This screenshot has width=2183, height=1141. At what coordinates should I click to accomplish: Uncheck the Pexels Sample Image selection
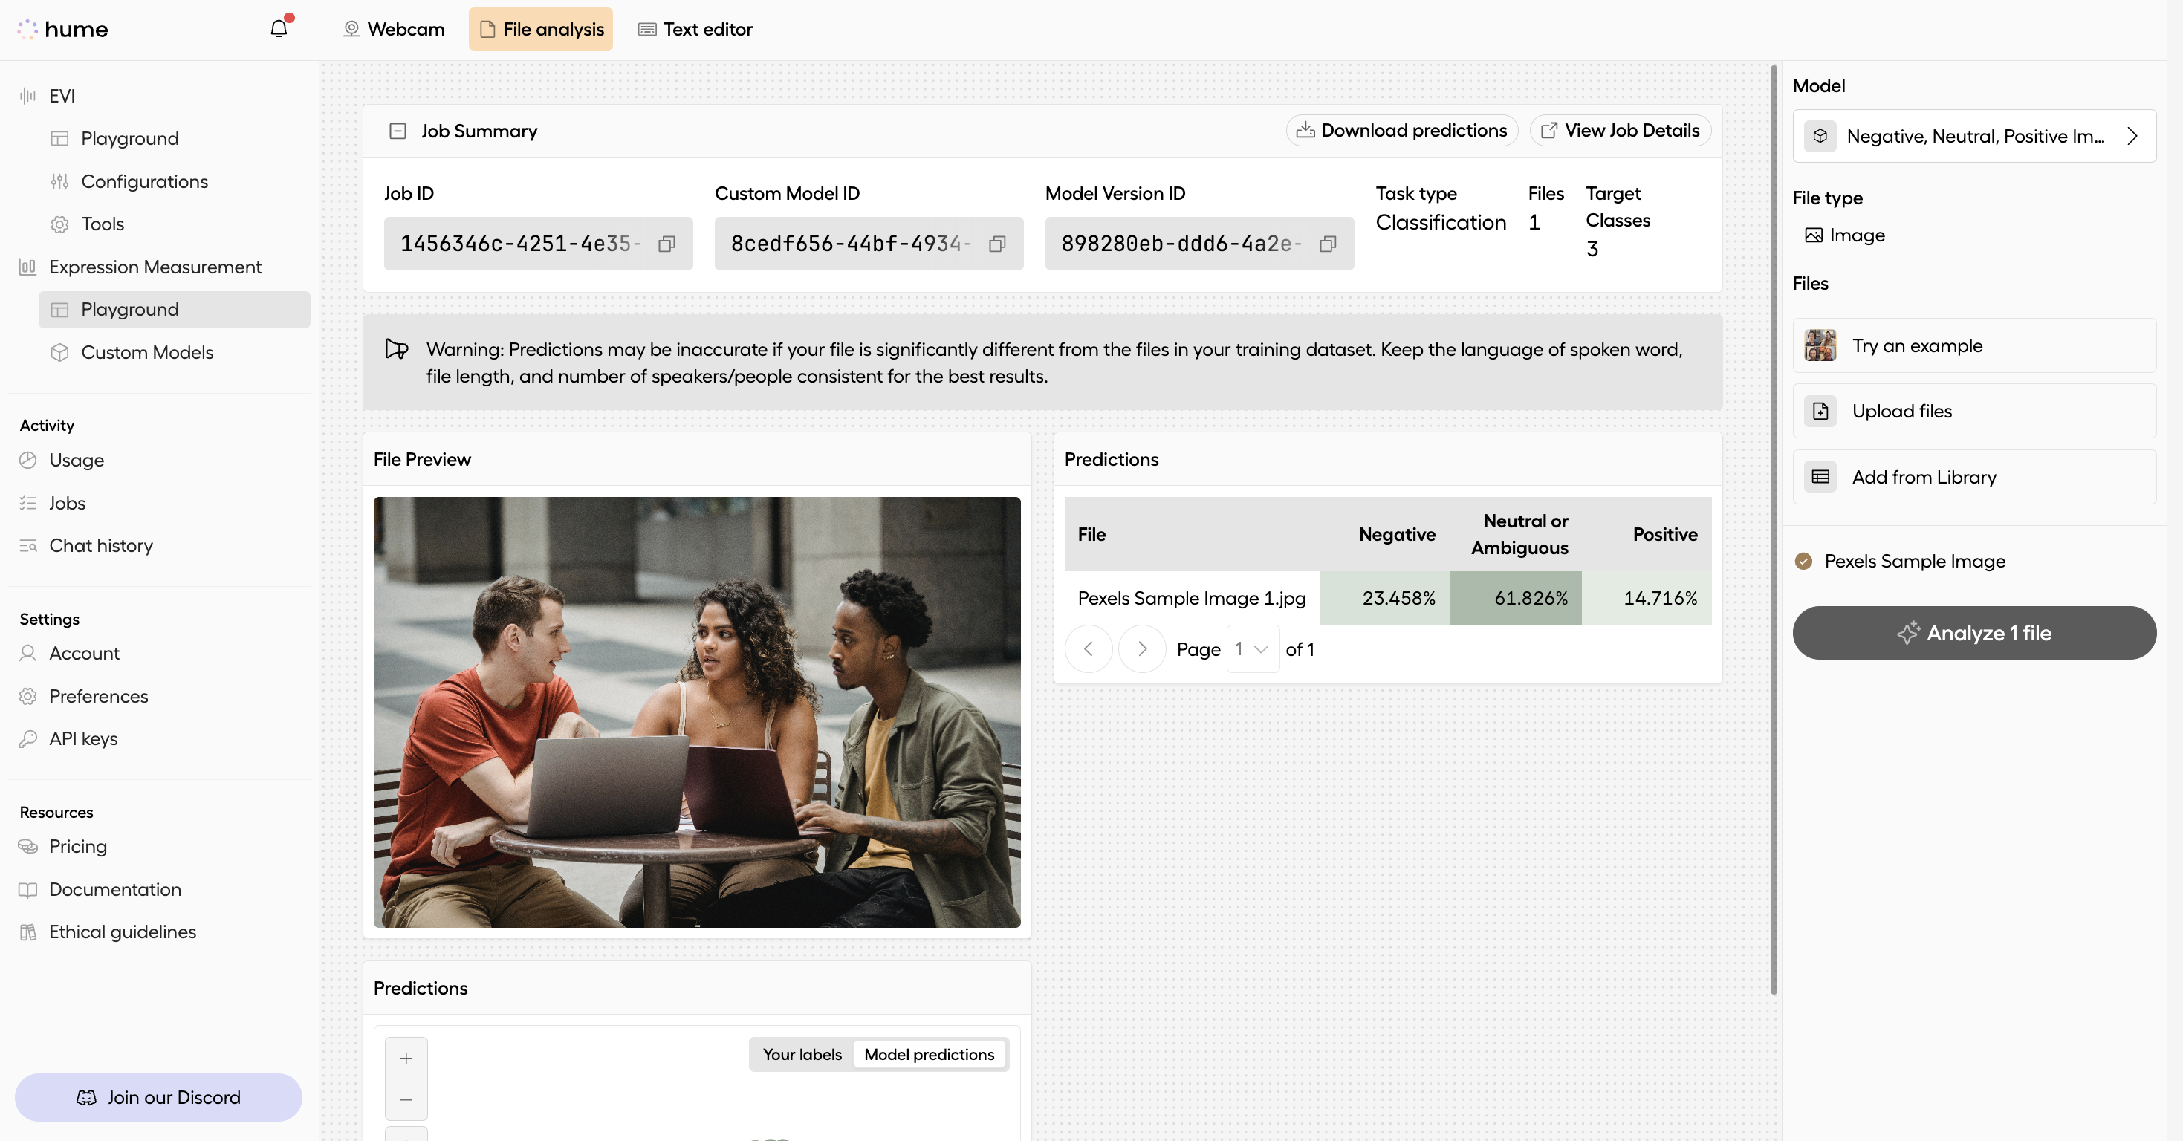(x=1803, y=561)
